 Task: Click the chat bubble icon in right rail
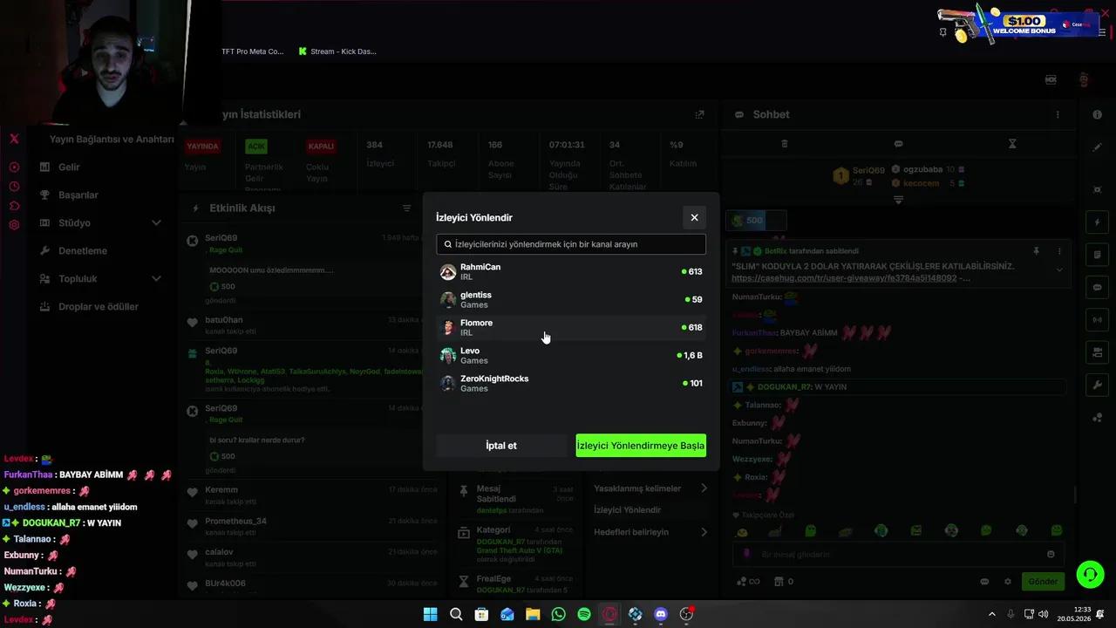pyautogui.click(x=1097, y=287)
